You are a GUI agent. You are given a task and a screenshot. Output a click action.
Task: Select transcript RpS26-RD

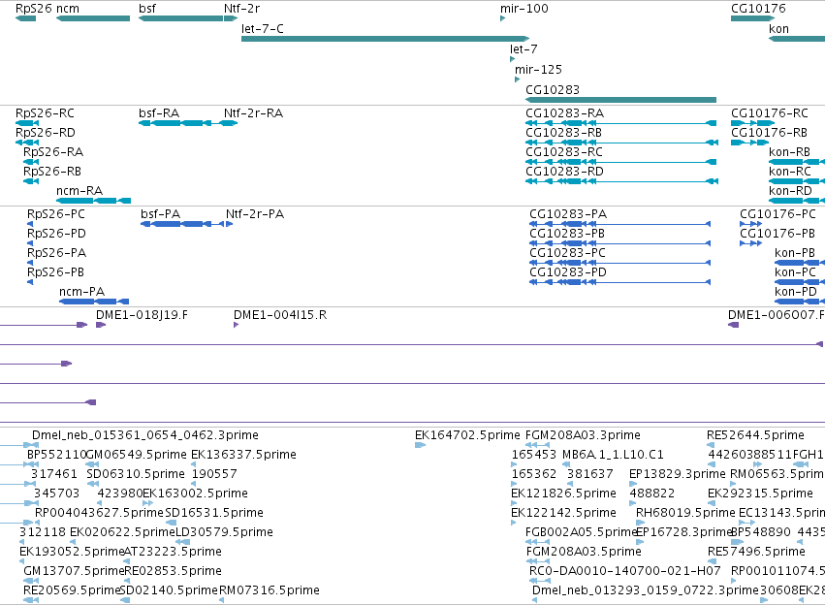(x=27, y=143)
